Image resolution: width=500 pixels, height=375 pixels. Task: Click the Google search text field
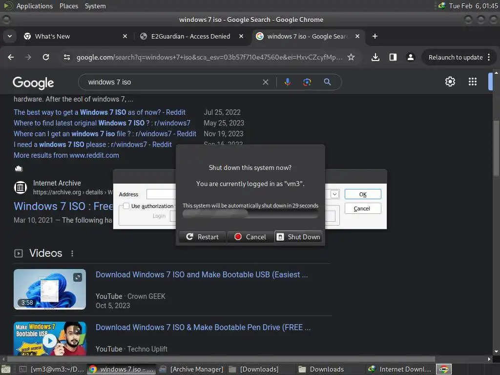[x=172, y=82]
